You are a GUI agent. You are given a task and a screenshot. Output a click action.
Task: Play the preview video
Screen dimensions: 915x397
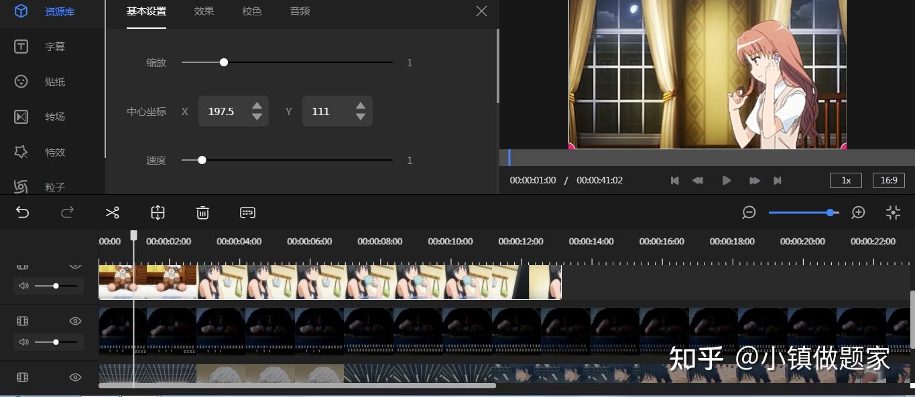coord(727,181)
